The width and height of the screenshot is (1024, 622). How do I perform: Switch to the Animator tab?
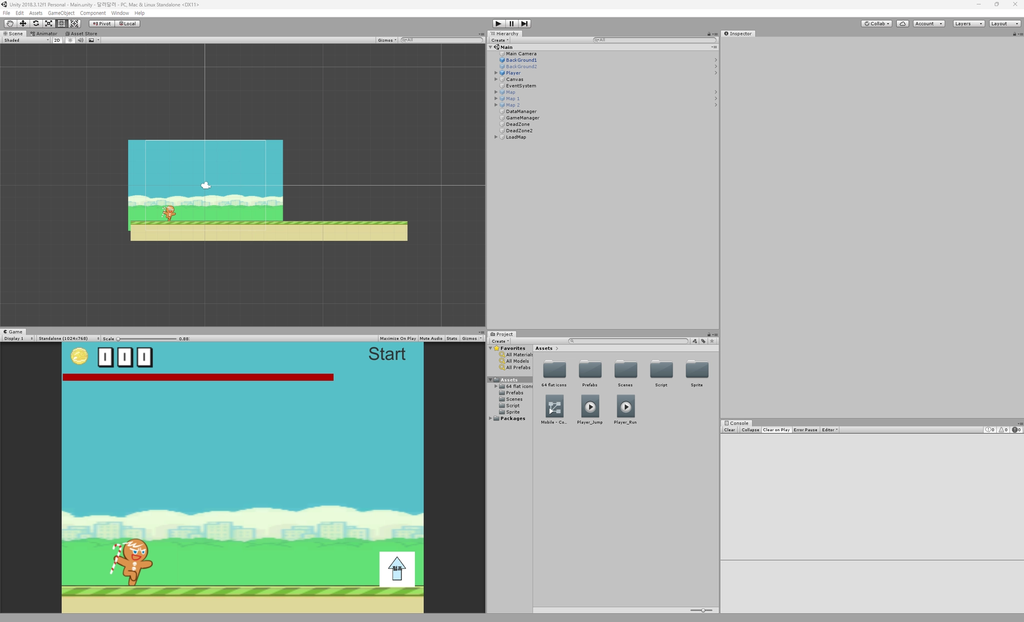click(44, 34)
